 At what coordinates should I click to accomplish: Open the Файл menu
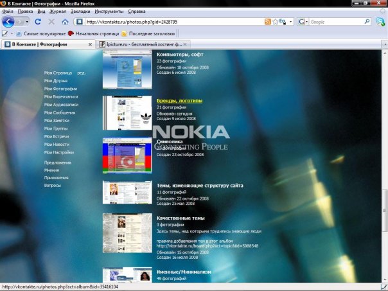[x=8, y=12]
